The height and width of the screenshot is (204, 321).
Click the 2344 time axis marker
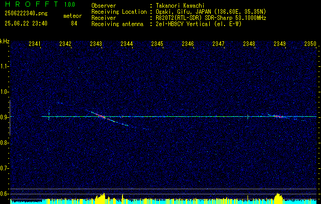pyautogui.click(x=127, y=43)
